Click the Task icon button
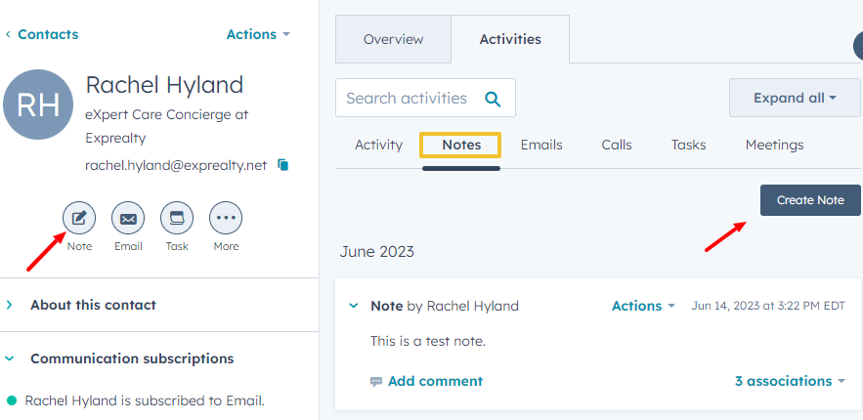Image resolution: width=863 pixels, height=420 pixels. (x=177, y=219)
